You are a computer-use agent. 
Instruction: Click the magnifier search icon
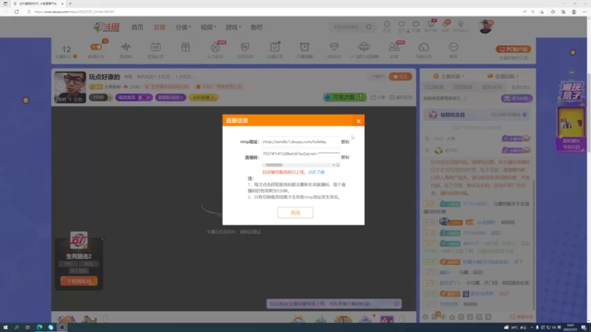pos(369,27)
